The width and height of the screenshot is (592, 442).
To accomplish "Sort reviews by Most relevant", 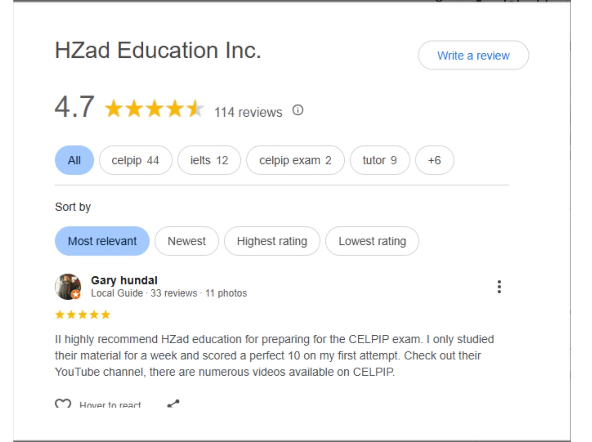I will 102,241.
